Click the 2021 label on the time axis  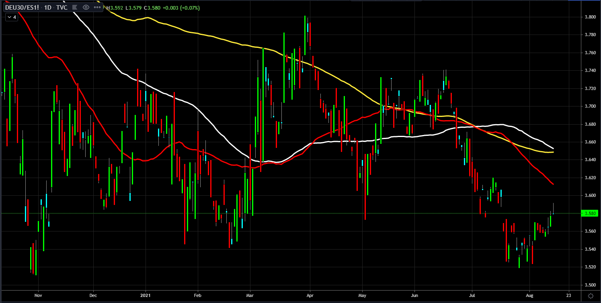(x=145, y=295)
